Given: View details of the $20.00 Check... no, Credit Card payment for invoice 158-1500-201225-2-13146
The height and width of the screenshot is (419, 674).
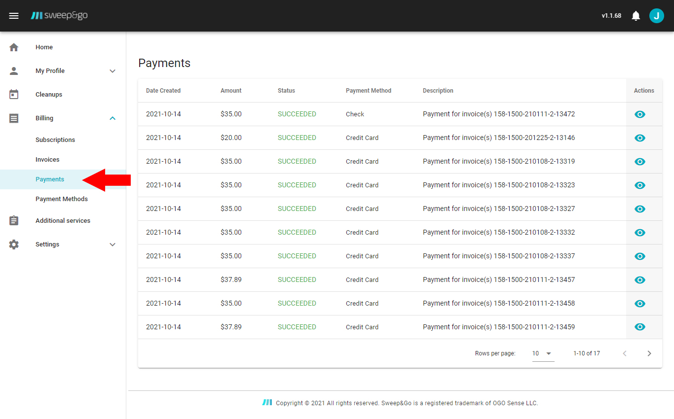Looking at the screenshot, I should (x=639, y=138).
